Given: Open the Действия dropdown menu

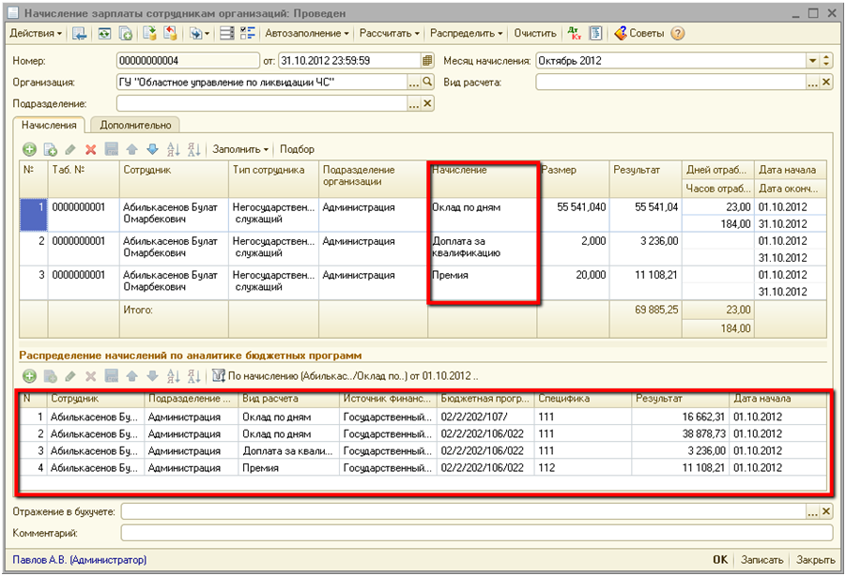Looking at the screenshot, I should 36,33.
